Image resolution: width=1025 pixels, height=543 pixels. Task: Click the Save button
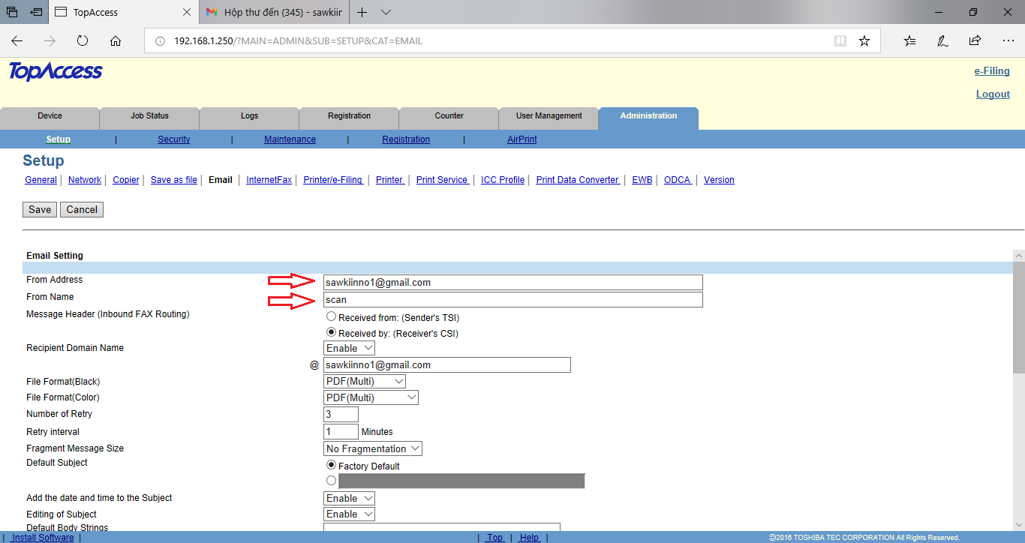[40, 209]
